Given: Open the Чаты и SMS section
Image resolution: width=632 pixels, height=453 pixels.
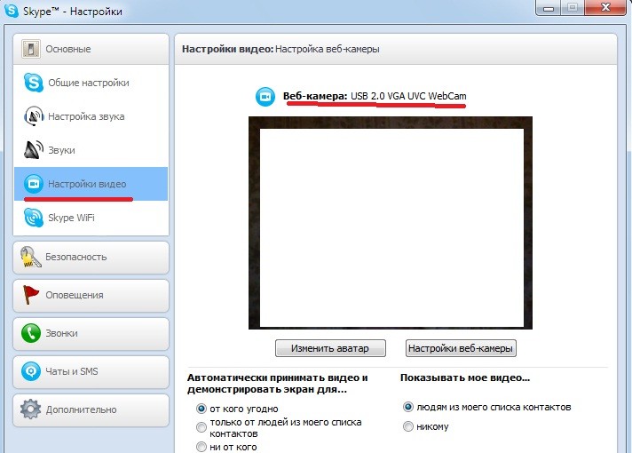Looking at the screenshot, I should tap(91, 371).
